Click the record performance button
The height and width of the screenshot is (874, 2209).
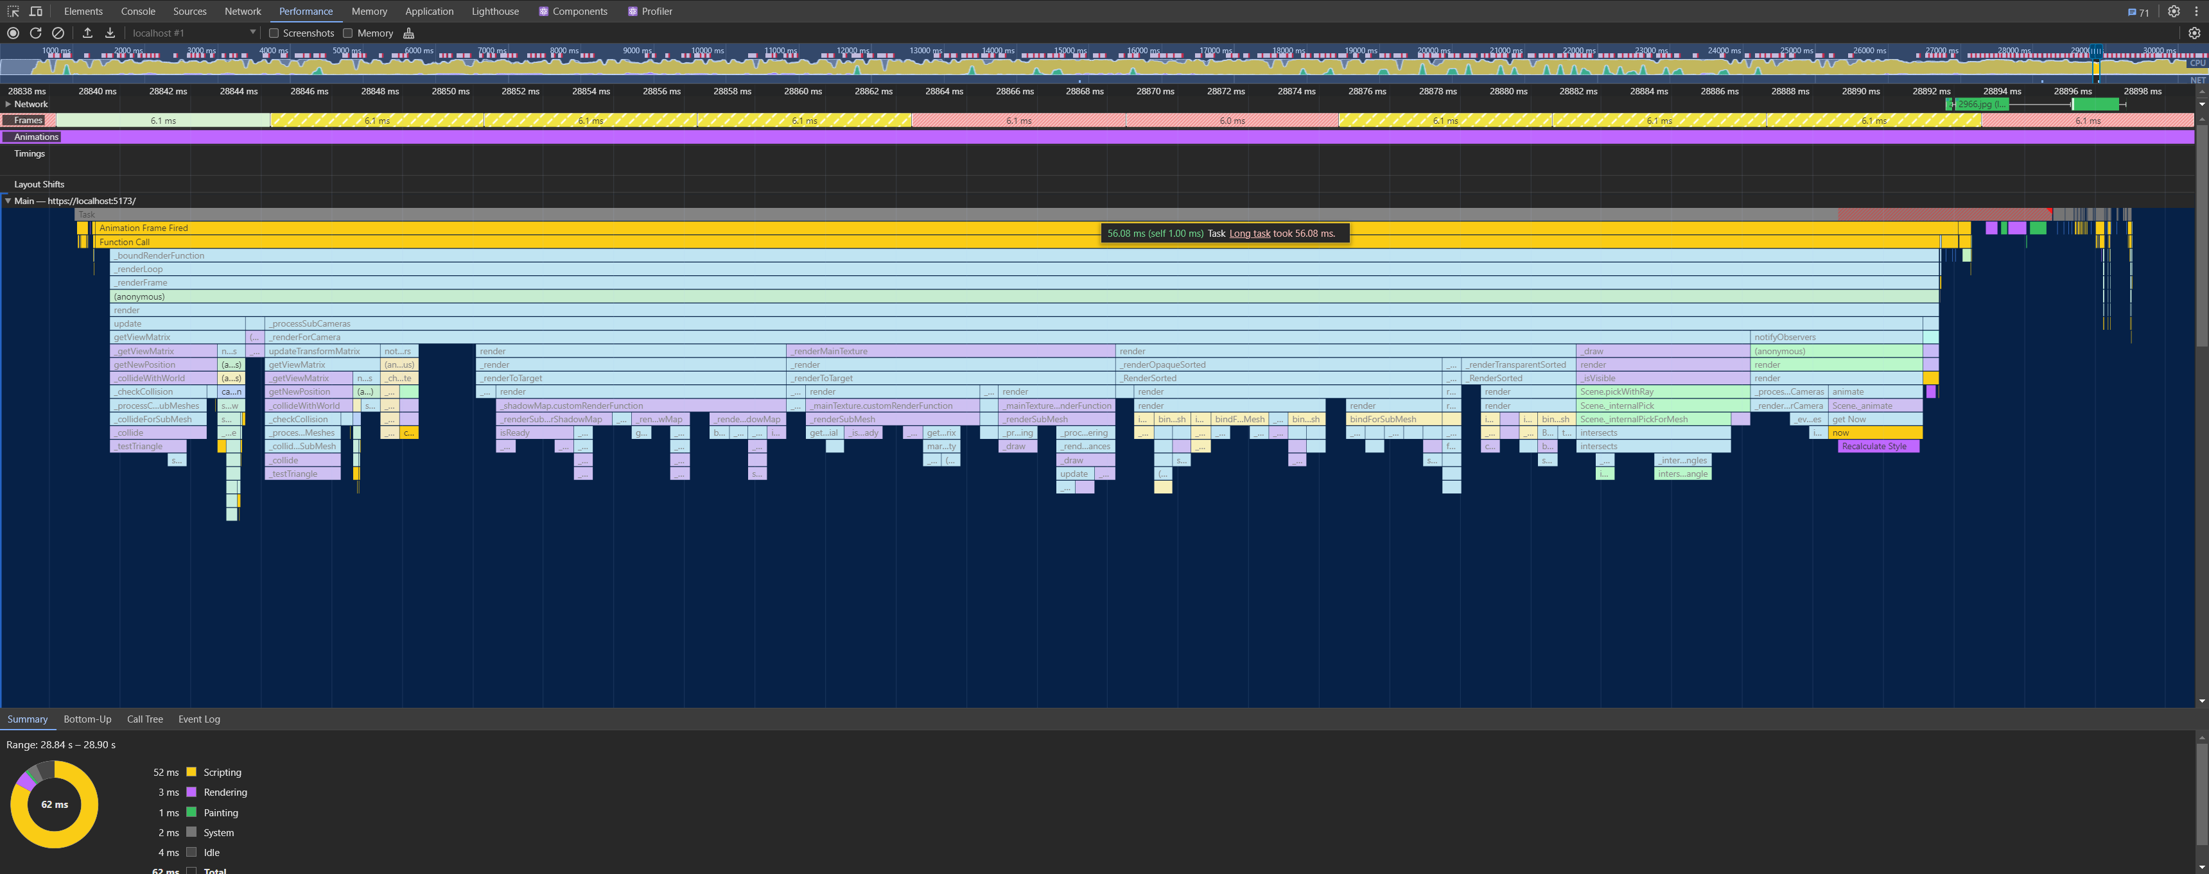[x=13, y=33]
